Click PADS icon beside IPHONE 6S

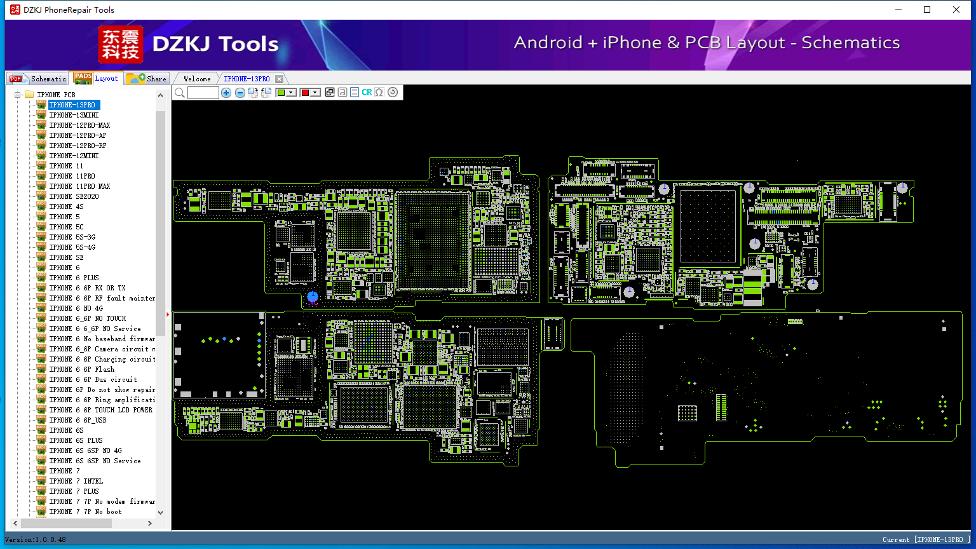[41, 430]
